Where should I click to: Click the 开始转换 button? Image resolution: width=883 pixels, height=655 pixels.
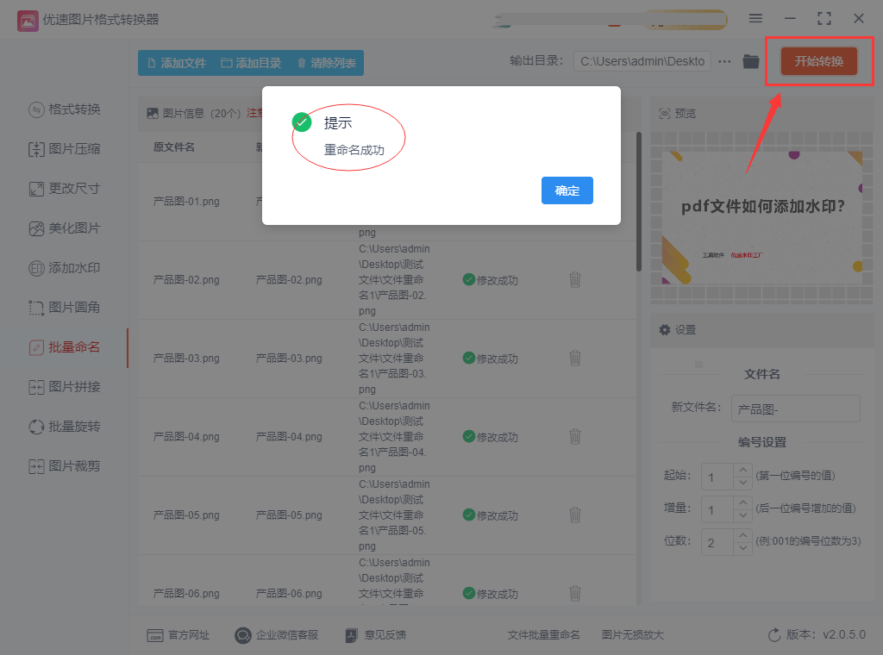[819, 61]
